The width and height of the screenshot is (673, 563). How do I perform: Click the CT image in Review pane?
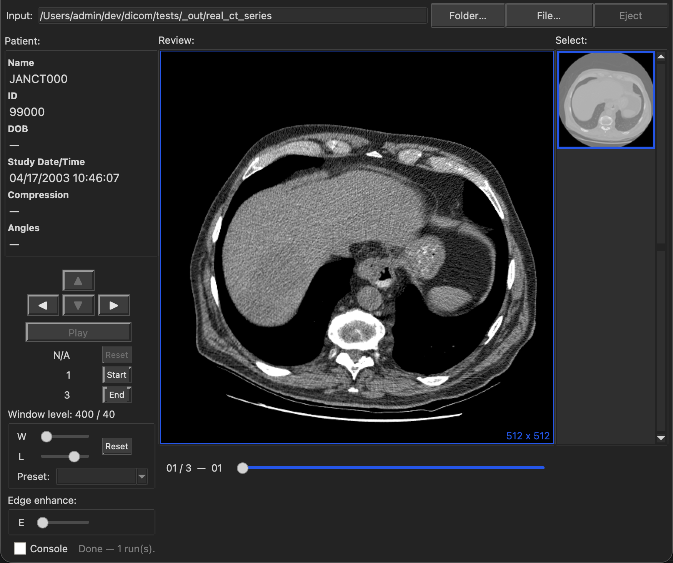[357, 247]
